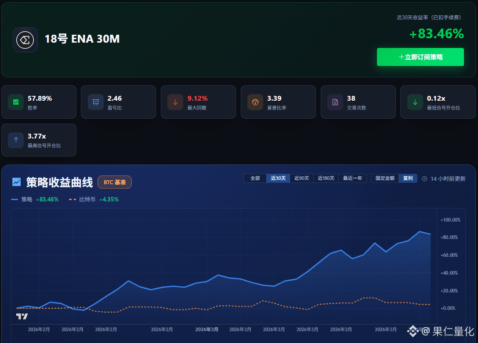Toggle the 比特币 legend series
Viewport: 478px width, 343px height.
94,199
